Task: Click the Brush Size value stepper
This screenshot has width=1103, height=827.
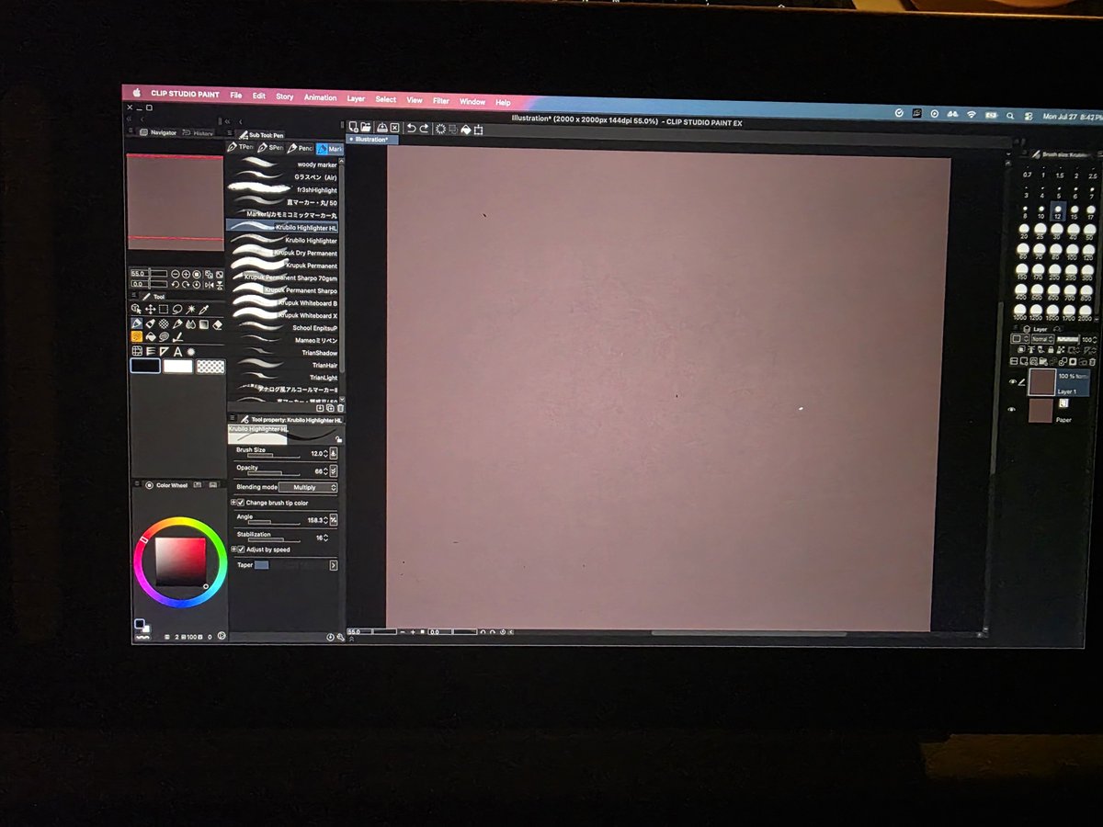Action: [325, 454]
